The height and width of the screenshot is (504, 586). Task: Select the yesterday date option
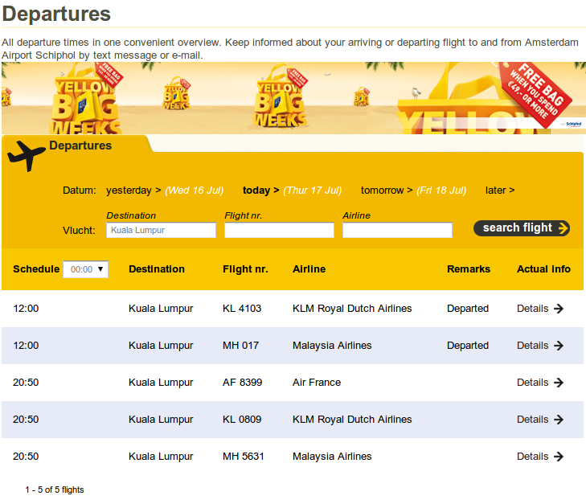click(x=133, y=191)
